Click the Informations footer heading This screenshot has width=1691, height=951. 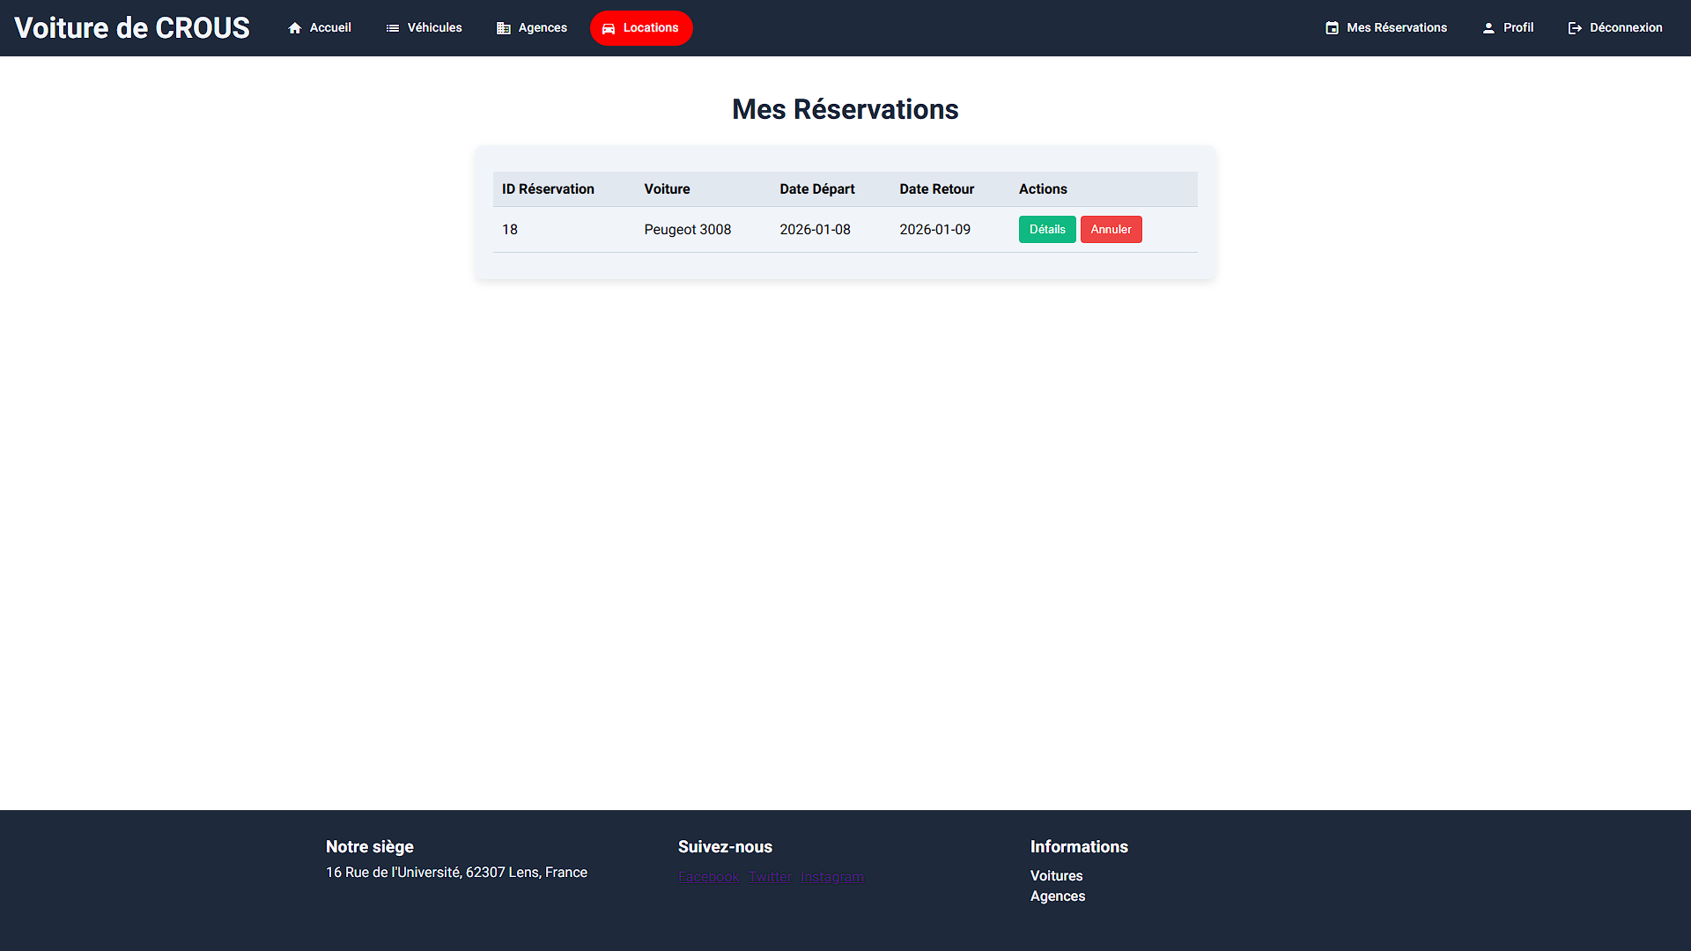click(1079, 847)
